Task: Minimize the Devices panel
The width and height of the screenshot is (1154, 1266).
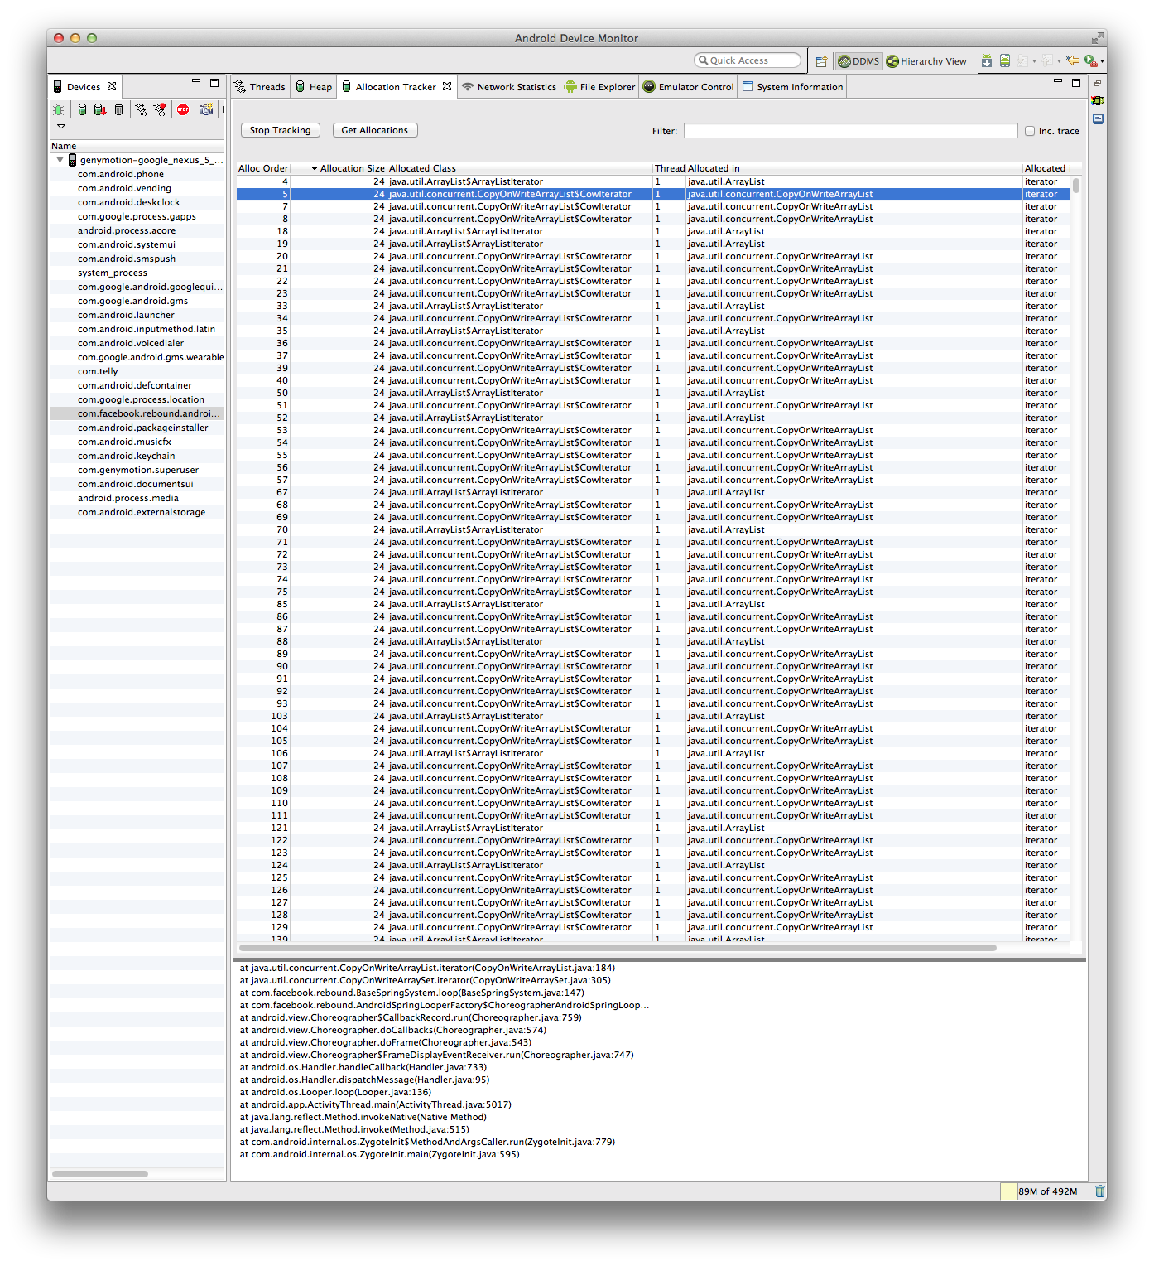Action: point(196,81)
